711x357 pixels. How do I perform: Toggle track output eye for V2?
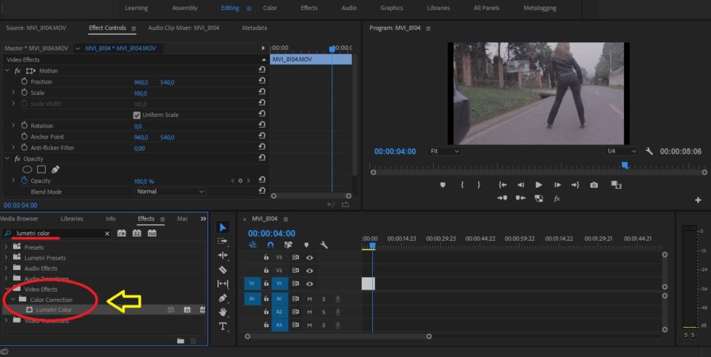(x=310, y=271)
